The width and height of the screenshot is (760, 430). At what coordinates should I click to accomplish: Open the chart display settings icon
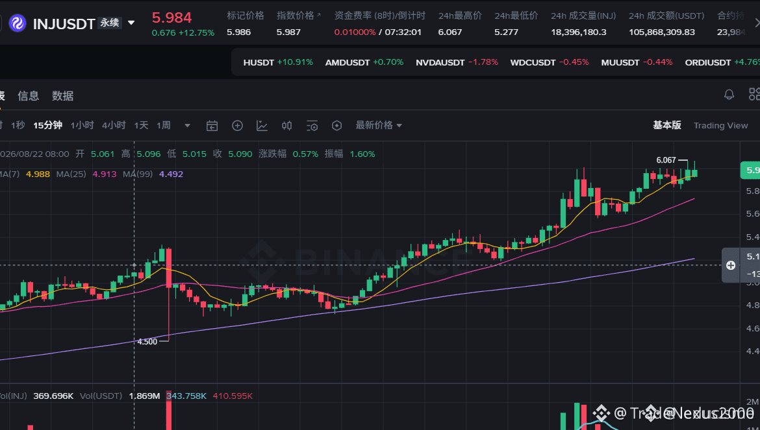312,126
